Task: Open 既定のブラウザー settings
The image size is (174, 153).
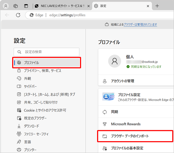Action: (35, 118)
